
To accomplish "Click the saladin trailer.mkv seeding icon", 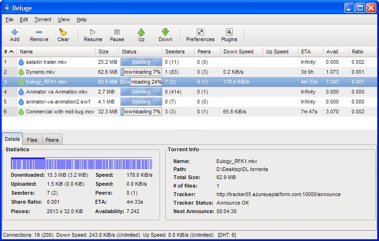I will (x=21, y=62).
